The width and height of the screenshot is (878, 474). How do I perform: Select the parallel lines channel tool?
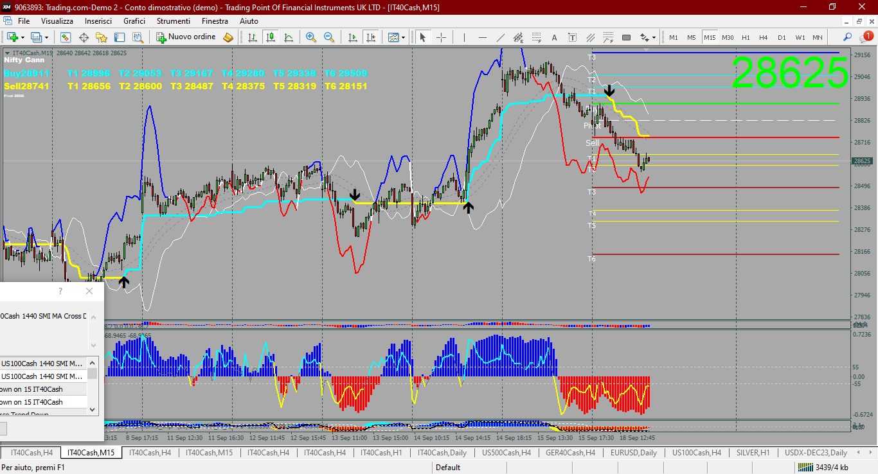[591, 37]
